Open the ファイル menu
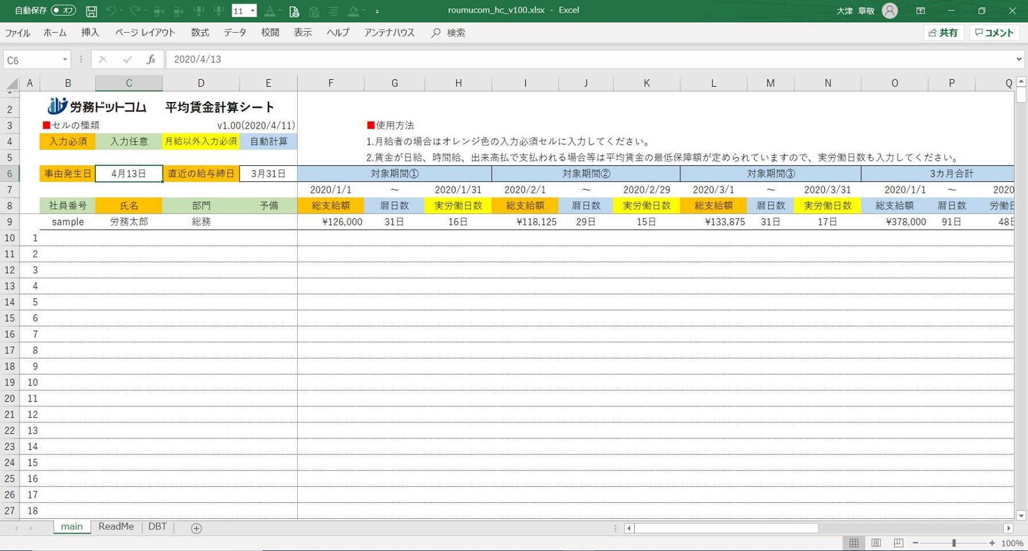The width and height of the screenshot is (1028, 551). click(18, 33)
